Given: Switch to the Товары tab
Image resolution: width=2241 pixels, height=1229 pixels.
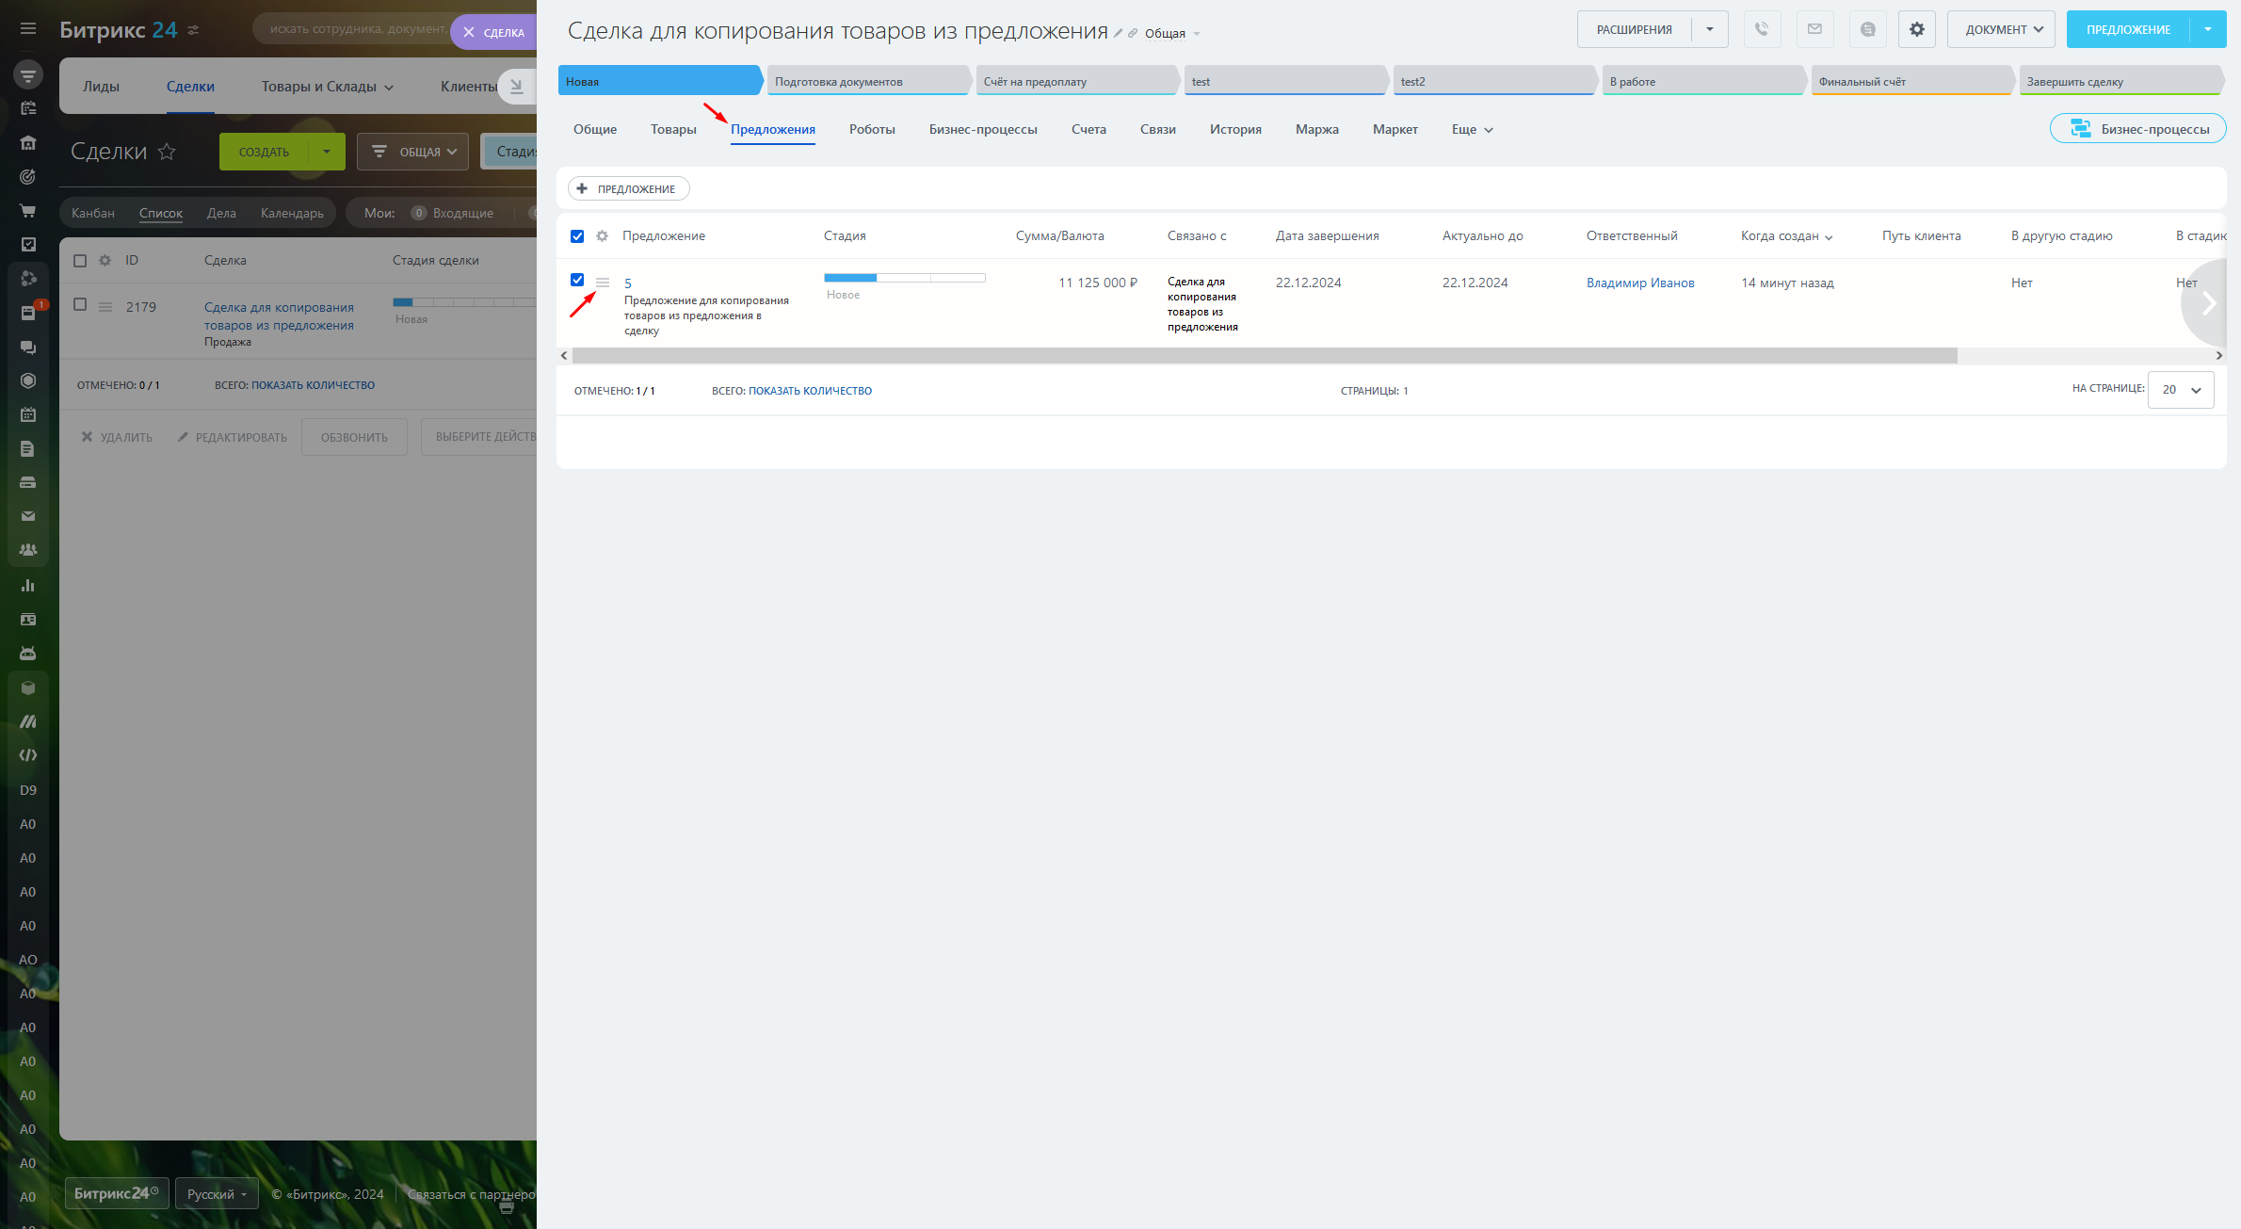Looking at the screenshot, I should [673, 130].
